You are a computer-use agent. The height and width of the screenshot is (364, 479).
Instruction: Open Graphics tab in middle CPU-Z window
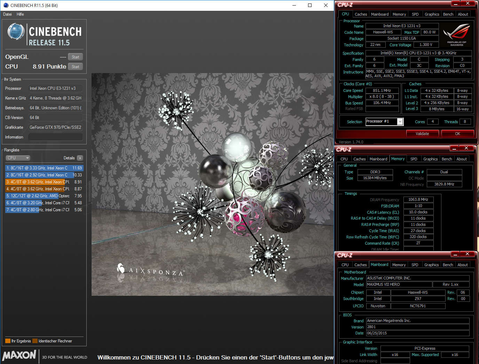coord(430,159)
